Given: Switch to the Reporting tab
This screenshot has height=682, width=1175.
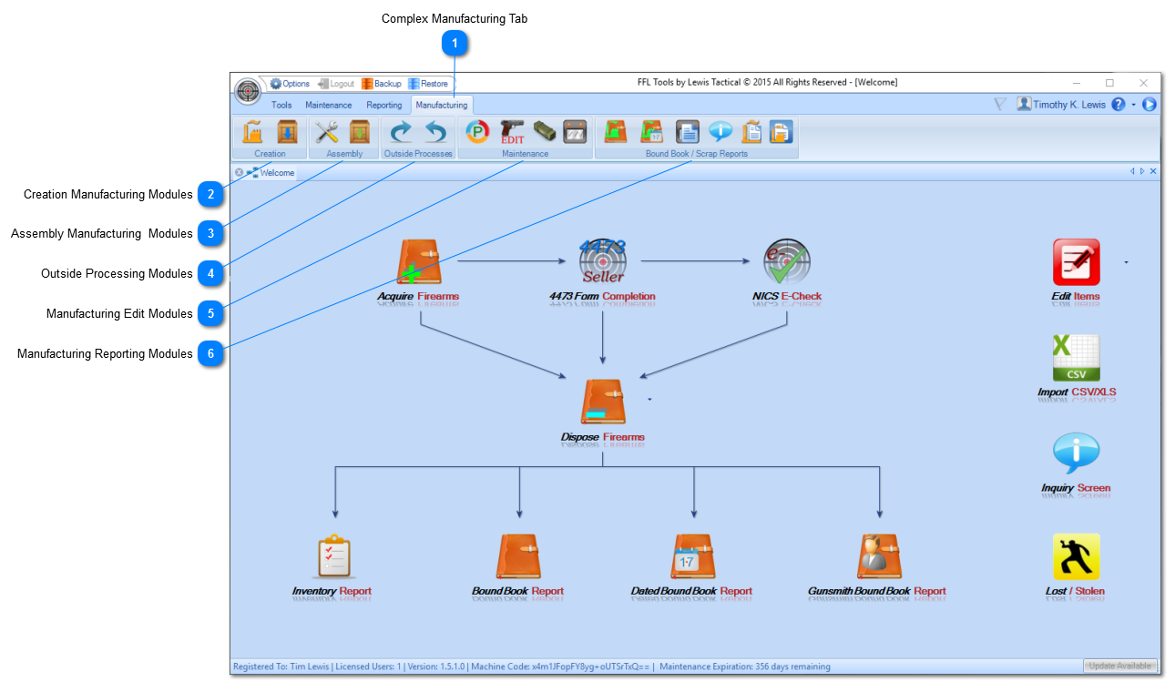Looking at the screenshot, I should coord(384,105).
